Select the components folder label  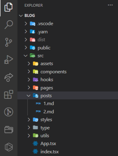54,72
